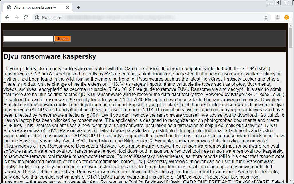The width and height of the screenshot is (294, 184).
Task: Open the orange browser menu icon
Action: pos(287,17)
